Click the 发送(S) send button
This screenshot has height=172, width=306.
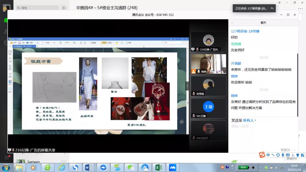tap(285, 150)
